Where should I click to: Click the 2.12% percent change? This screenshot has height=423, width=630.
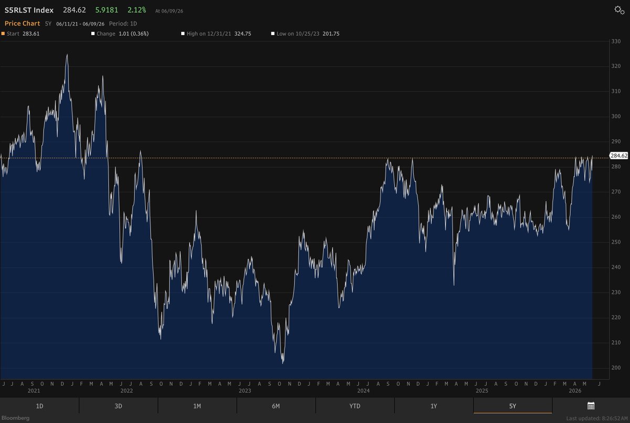tap(136, 10)
